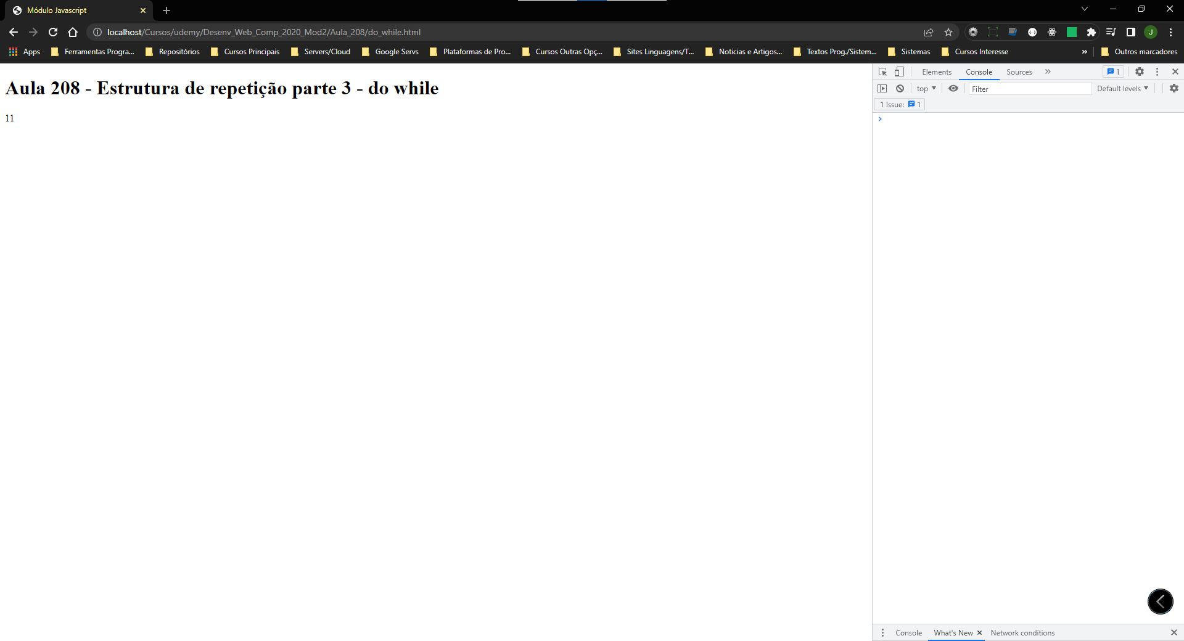View site information for localhost
Image resolution: width=1184 pixels, height=641 pixels.
pyautogui.click(x=97, y=32)
